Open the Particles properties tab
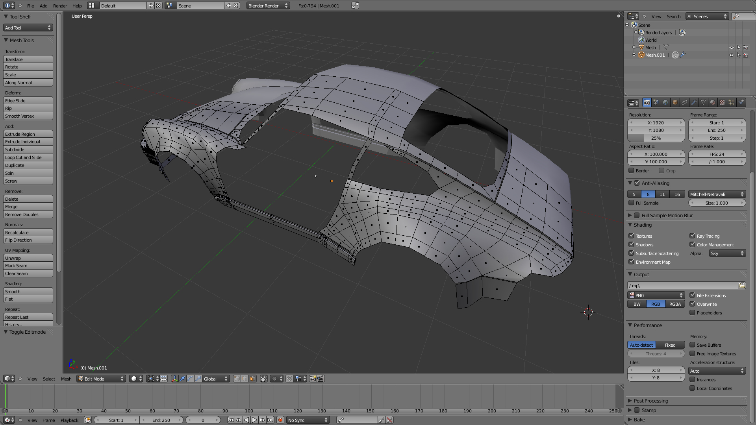This screenshot has width=756, height=425. 732,103
